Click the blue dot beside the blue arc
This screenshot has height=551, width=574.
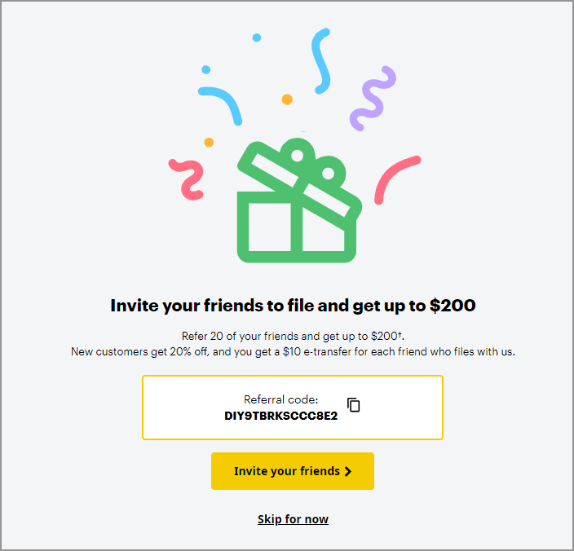tap(206, 70)
